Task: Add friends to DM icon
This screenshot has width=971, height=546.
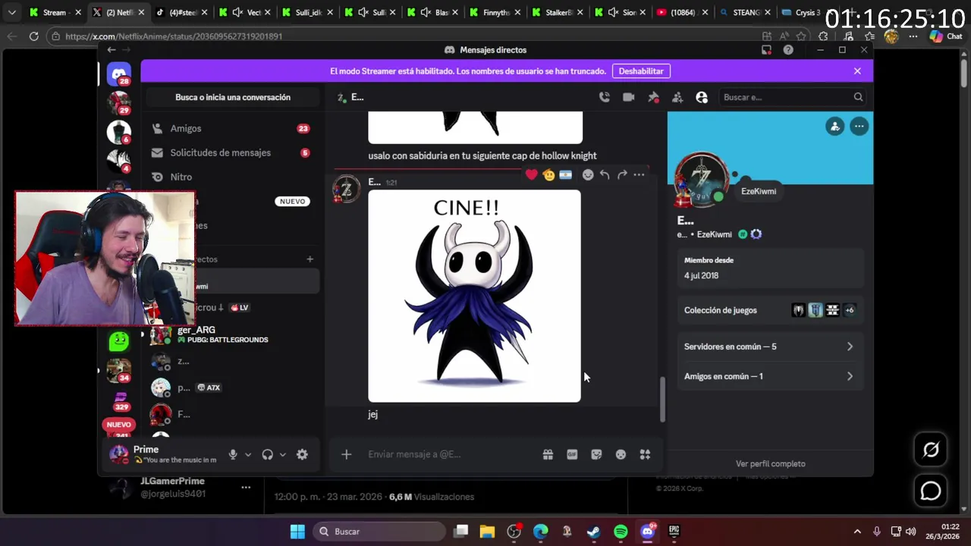Action: coord(677,97)
